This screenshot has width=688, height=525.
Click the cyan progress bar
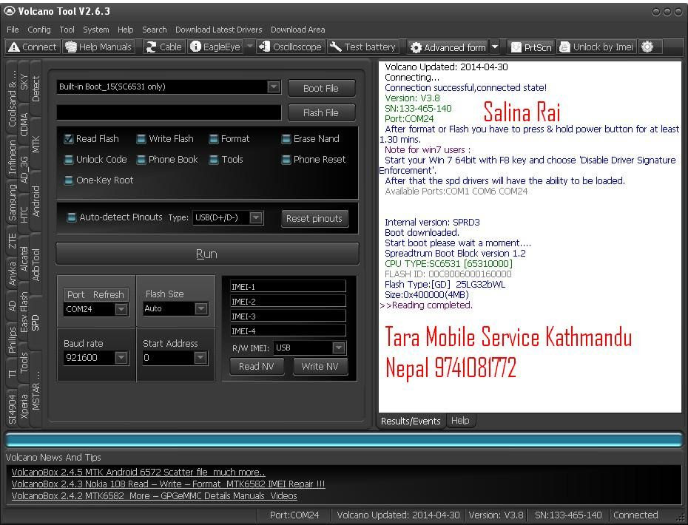[344, 439]
